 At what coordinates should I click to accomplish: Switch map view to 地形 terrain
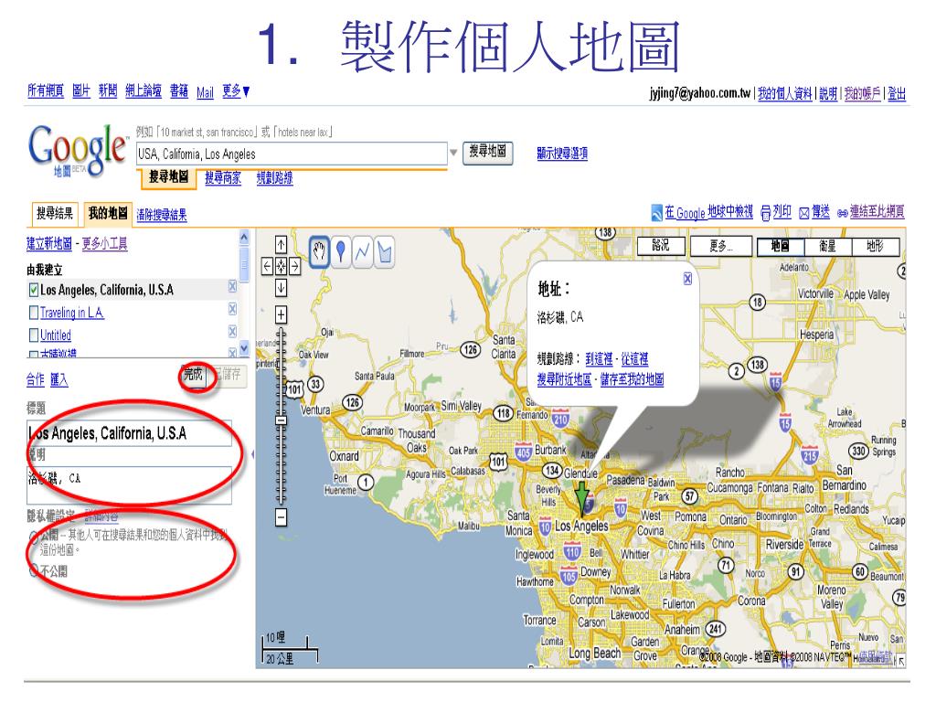tap(875, 246)
